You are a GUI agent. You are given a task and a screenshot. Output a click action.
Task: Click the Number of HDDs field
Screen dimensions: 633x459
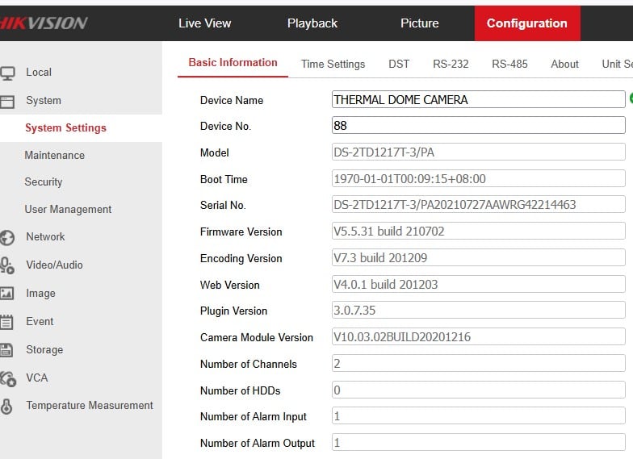coord(478,390)
